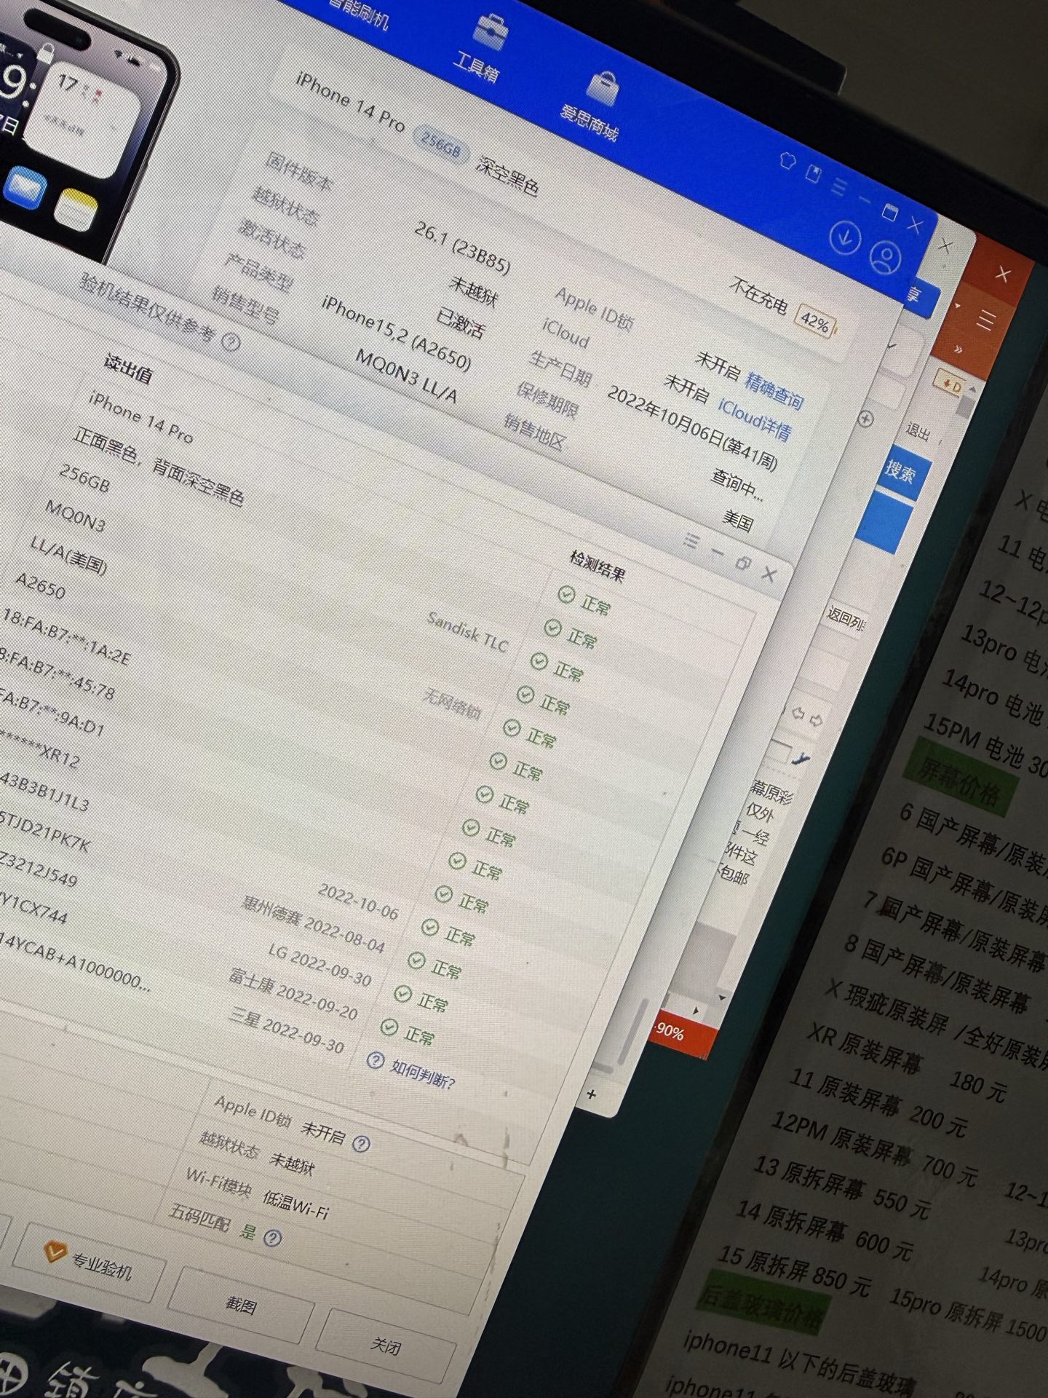Click the skin theme shirt icon
This screenshot has height=1398, width=1048.
coord(787,160)
